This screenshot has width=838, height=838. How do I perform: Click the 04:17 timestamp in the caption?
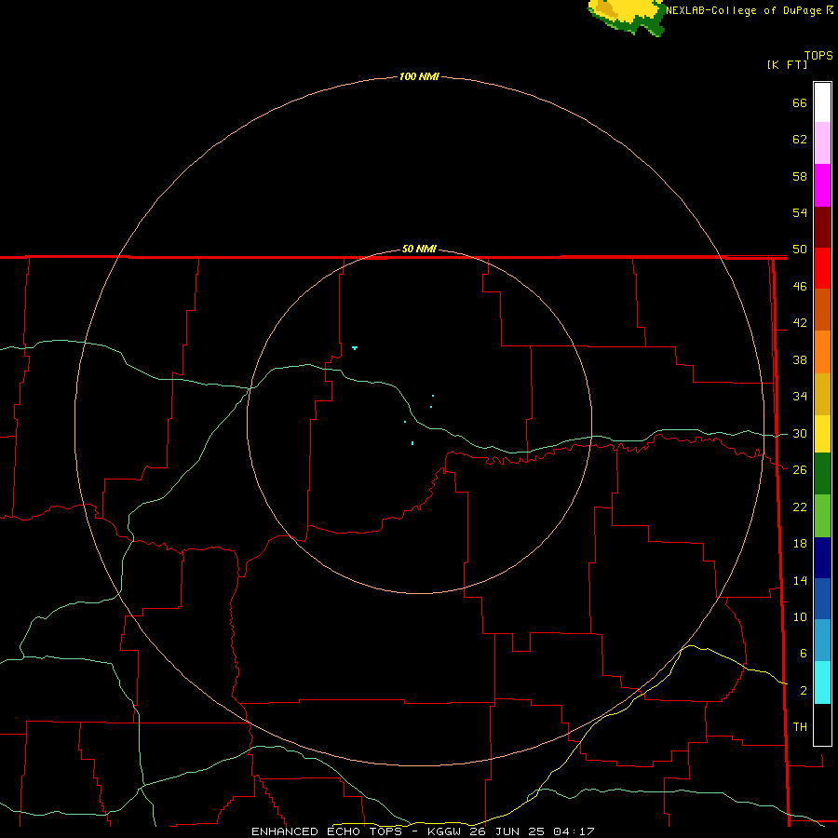click(x=574, y=831)
